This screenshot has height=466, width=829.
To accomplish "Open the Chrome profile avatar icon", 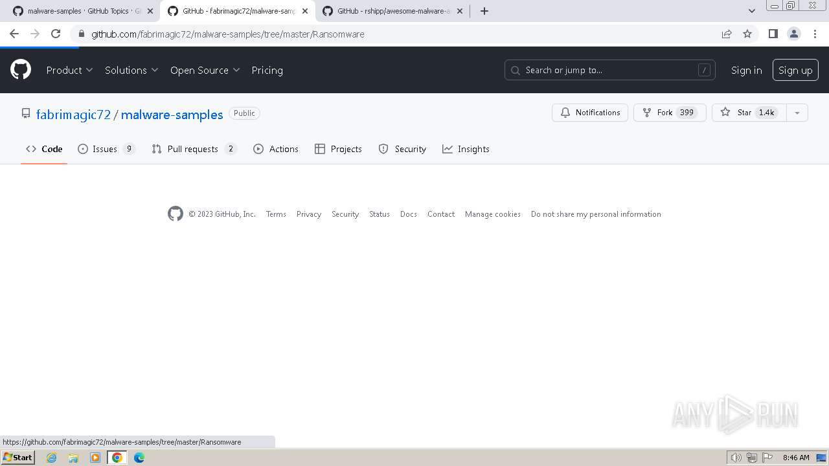I will [793, 34].
